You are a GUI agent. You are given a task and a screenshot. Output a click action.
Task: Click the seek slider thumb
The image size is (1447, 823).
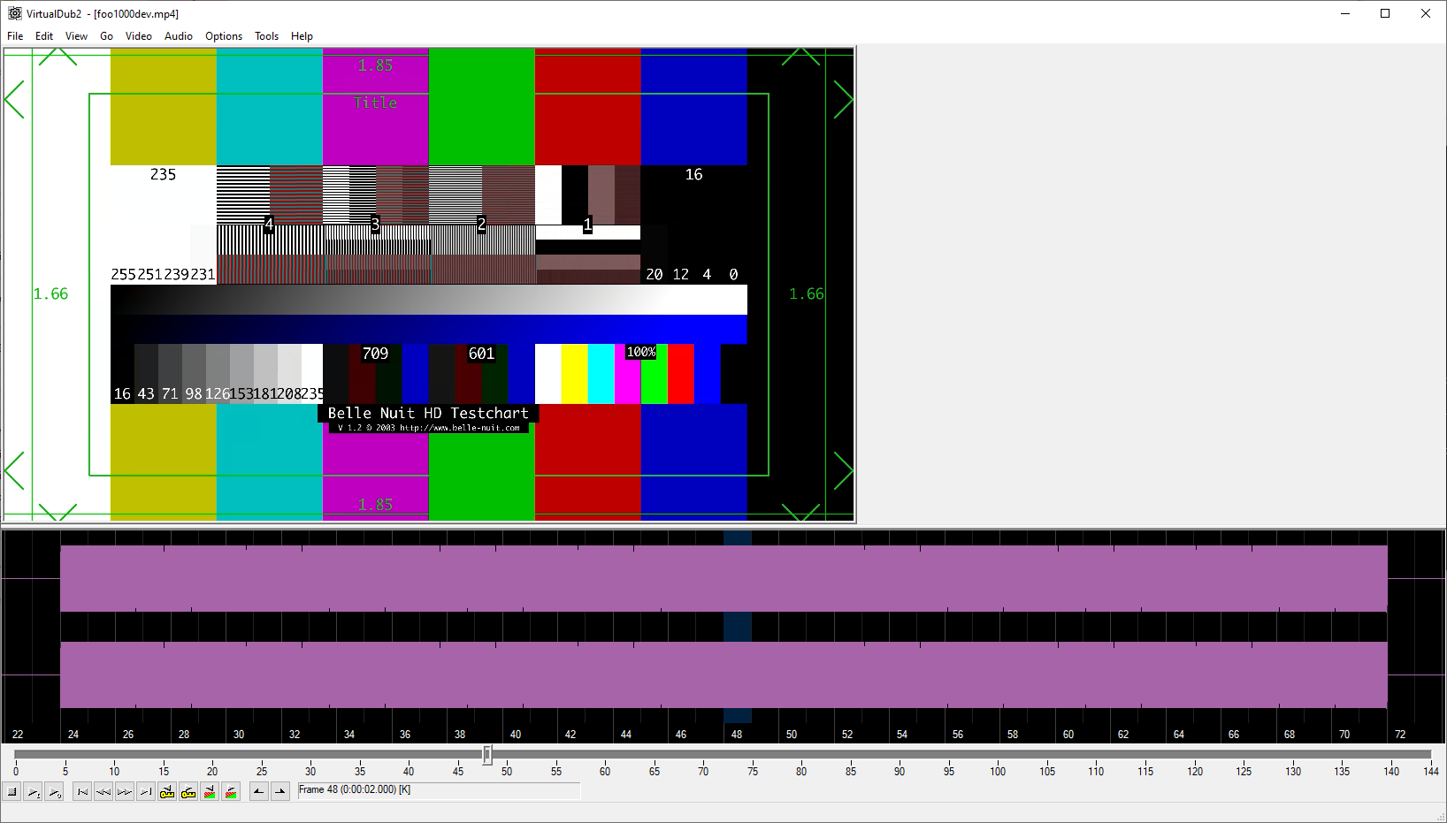tap(487, 754)
